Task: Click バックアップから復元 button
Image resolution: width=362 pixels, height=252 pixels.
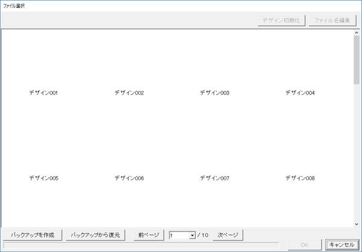Action: coord(95,235)
